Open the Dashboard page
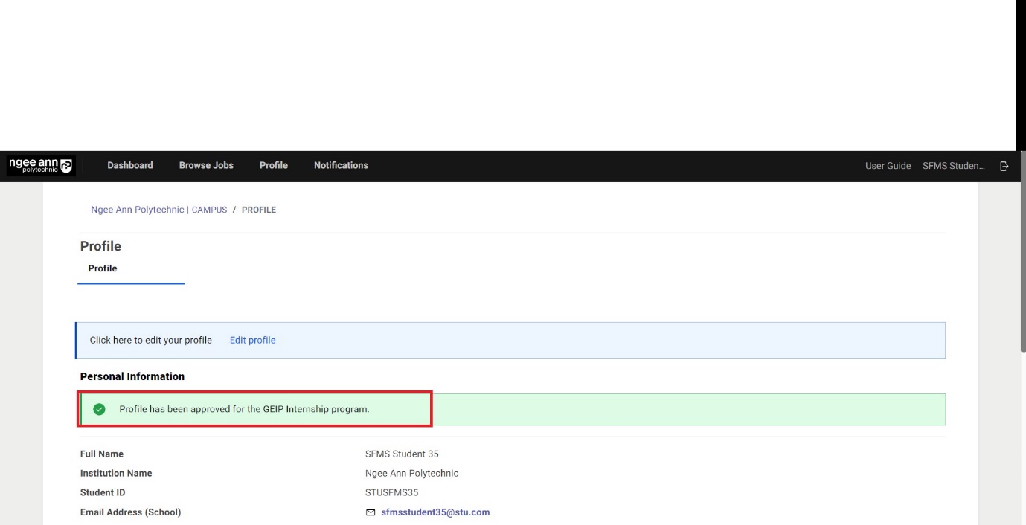Screen dimensions: 1026x525 [130, 166]
